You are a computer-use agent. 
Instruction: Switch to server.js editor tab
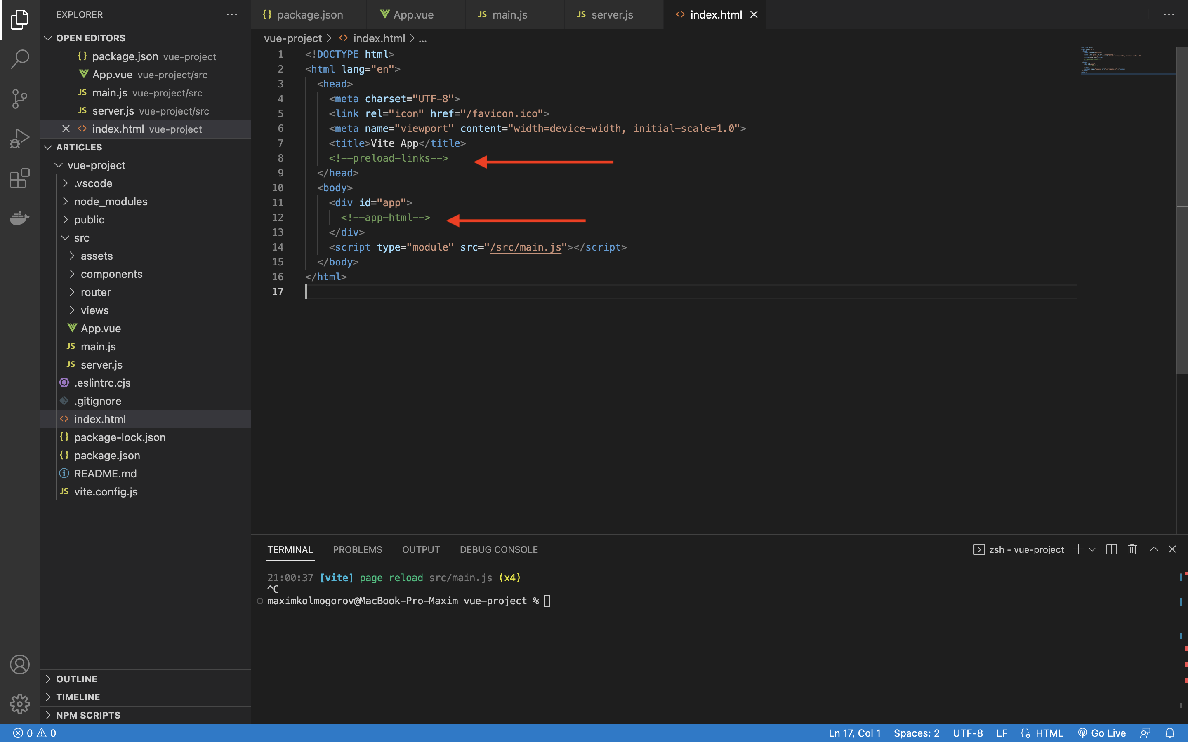pyautogui.click(x=614, y=15)
